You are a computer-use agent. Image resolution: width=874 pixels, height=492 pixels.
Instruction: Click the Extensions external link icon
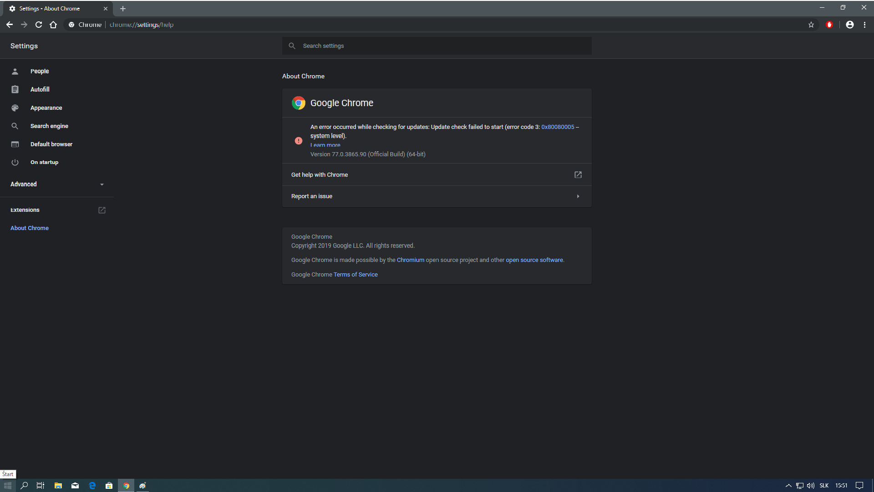102,210
